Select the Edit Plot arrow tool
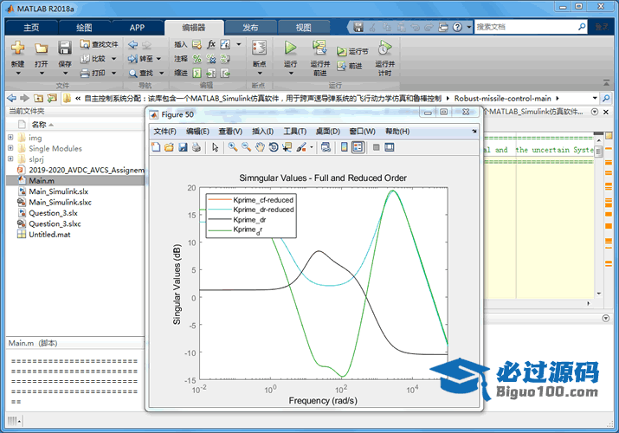This screenshot has height=433, width=619. pos(216,147)
